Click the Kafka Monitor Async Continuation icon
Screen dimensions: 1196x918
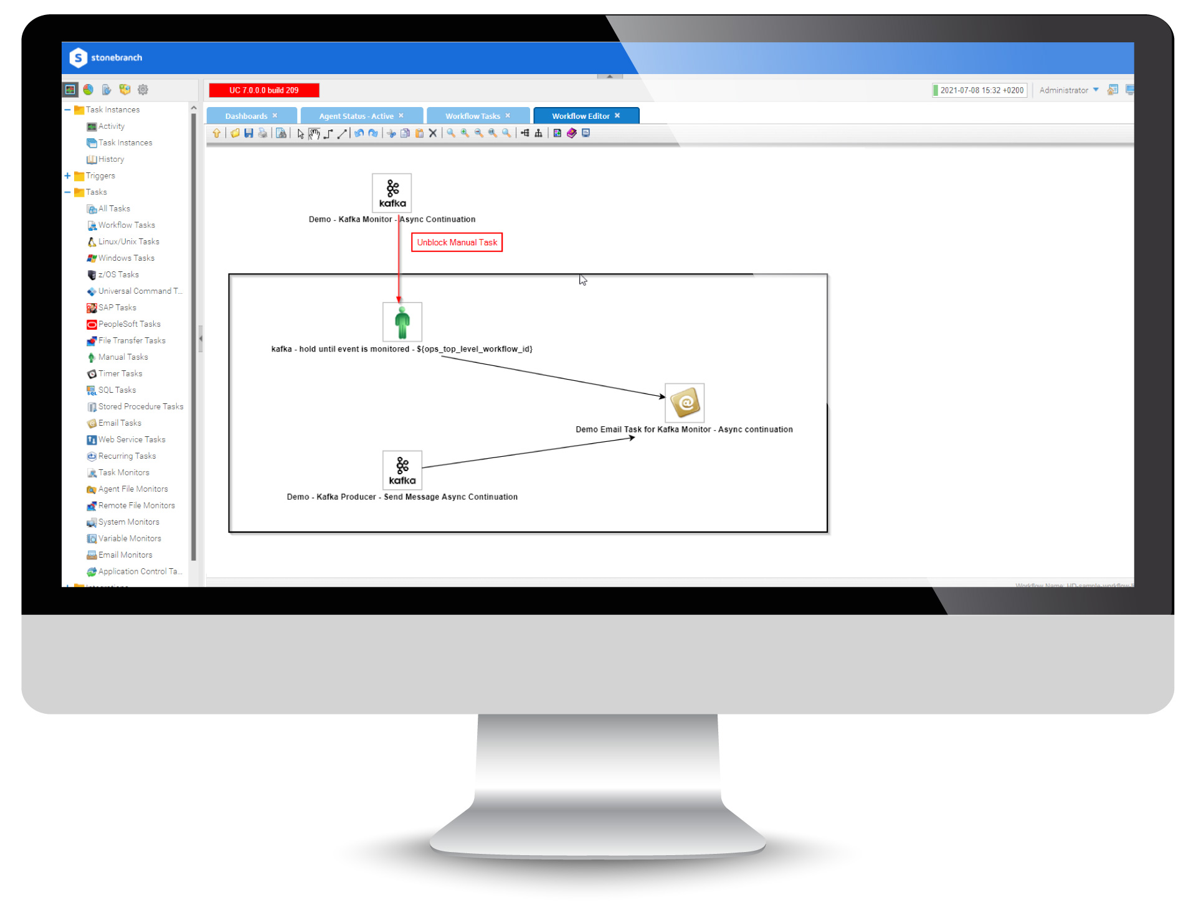pos(393,192)
